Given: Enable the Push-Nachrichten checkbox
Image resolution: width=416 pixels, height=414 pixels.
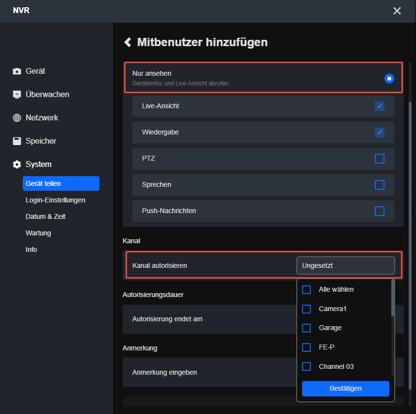Looking at the screenshot, I should coord(380,211).
